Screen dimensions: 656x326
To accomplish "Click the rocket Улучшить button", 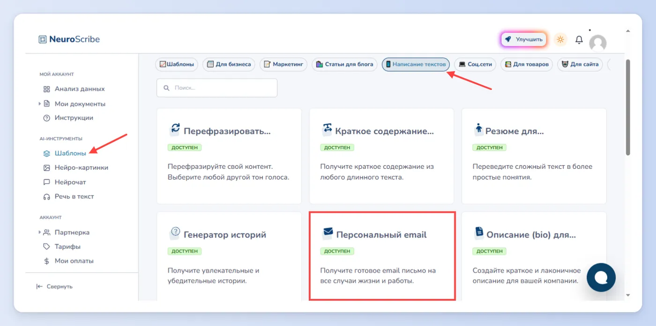I will click(x=524, y=40).
